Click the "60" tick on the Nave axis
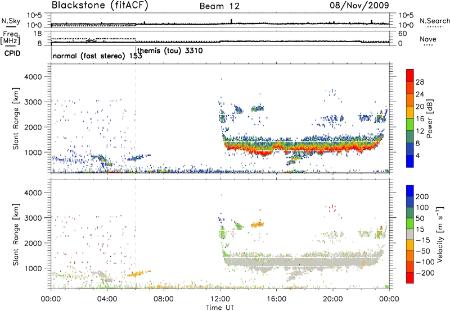Screen dimensions: 450x311 402,34
